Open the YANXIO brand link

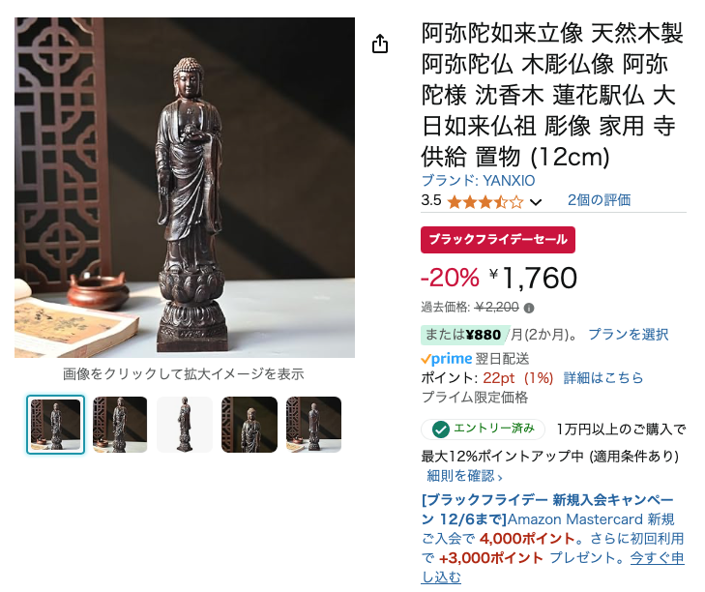click(478, 180)
